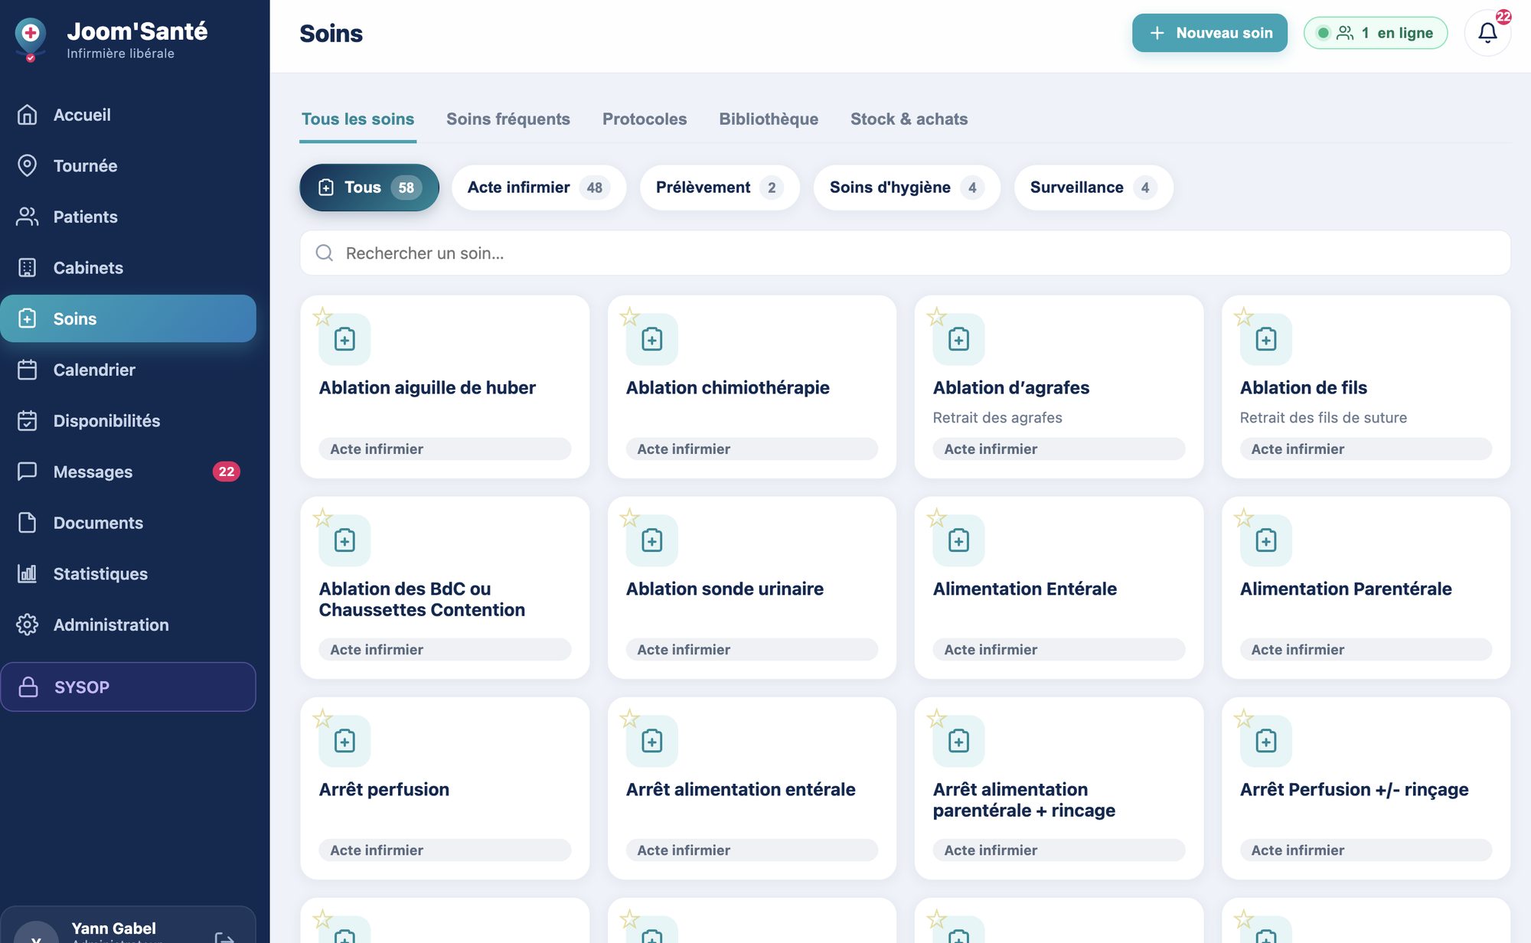Image resolution: width=1531 pixels, height=943 pixels.
Task: Click the Calendrier calendar icon
Action: click(x=28, y=370)
